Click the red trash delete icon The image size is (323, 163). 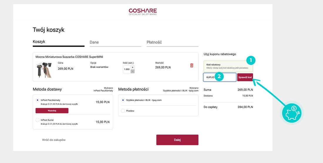pyautogui.click(x=192, y=65)
